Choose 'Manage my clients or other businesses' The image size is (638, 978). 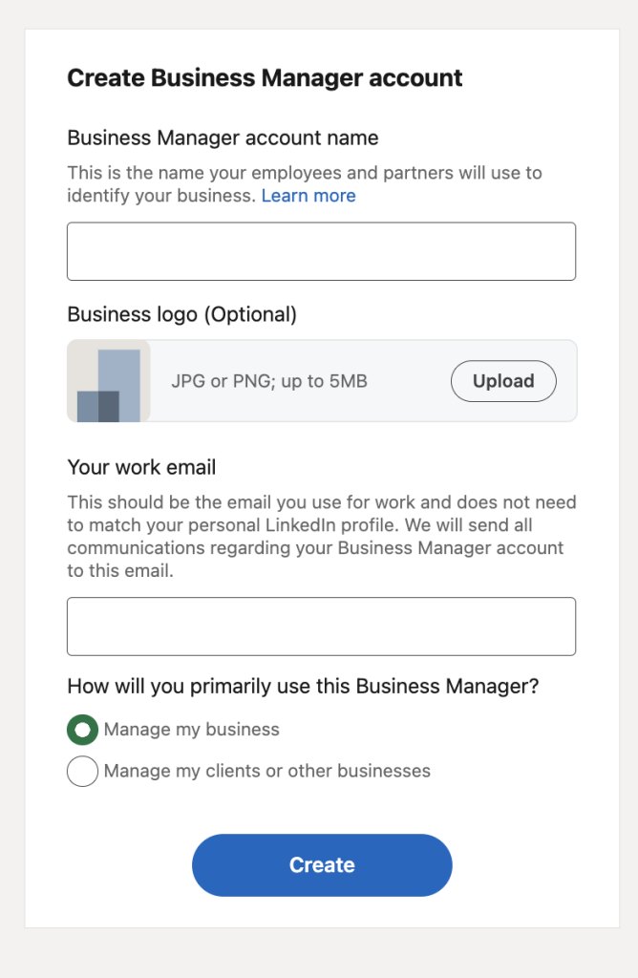pyautogui.click(x=82, y=771)
